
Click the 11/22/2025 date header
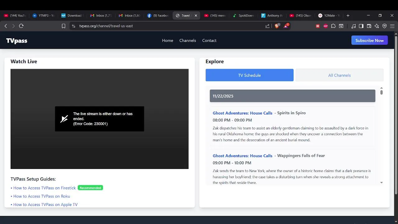pos(292,96)
